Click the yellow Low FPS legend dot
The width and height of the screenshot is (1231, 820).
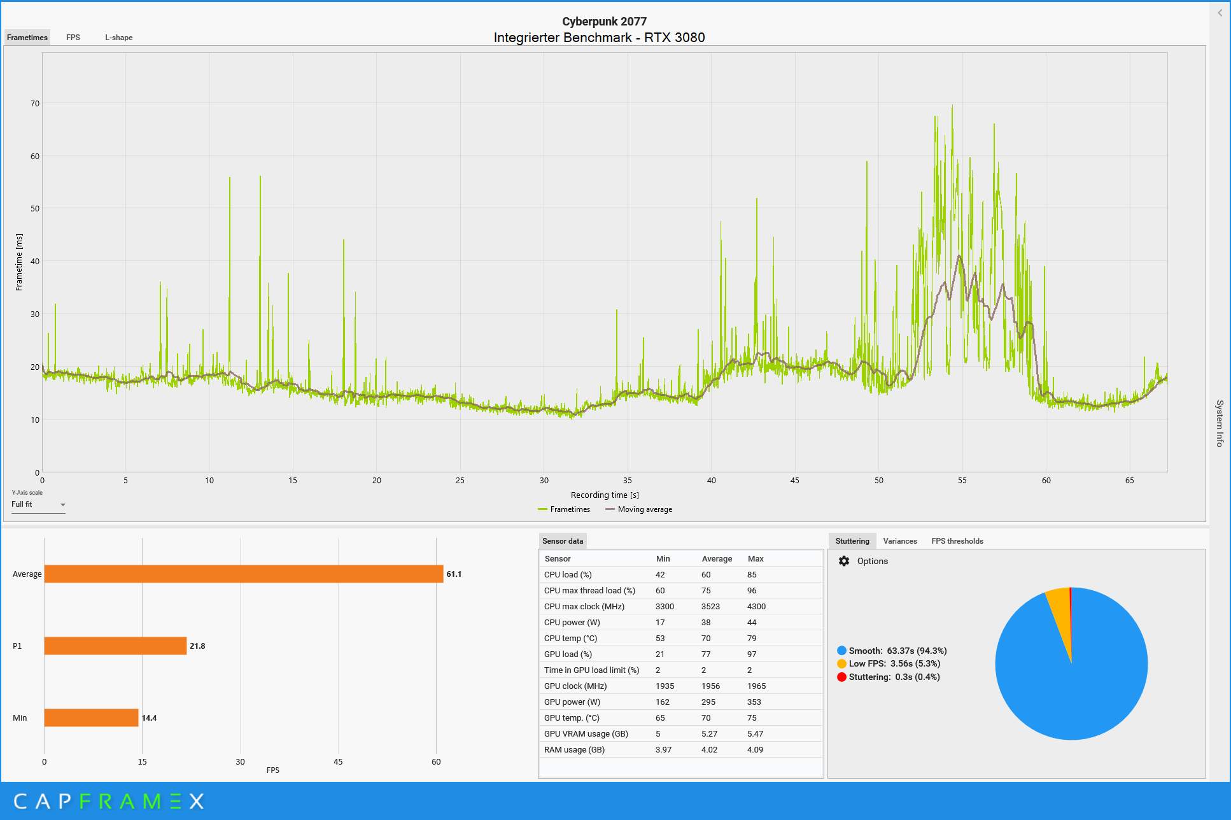(841, 663)
